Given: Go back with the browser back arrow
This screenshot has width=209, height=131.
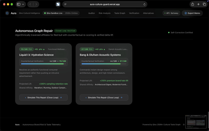Looking at the screenshot, I should click(30, 4).
